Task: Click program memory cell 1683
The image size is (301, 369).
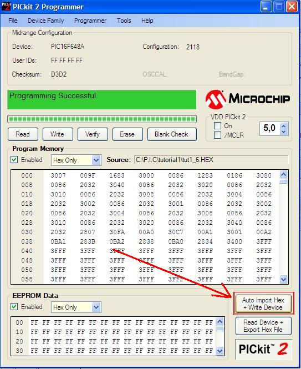Action: point(117,175)
